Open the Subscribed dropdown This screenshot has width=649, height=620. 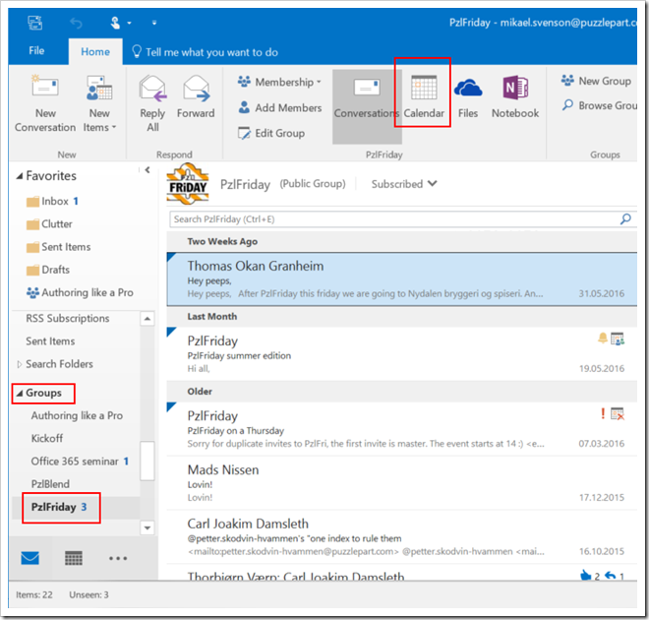pyautogui.click(x=404, y=184)
